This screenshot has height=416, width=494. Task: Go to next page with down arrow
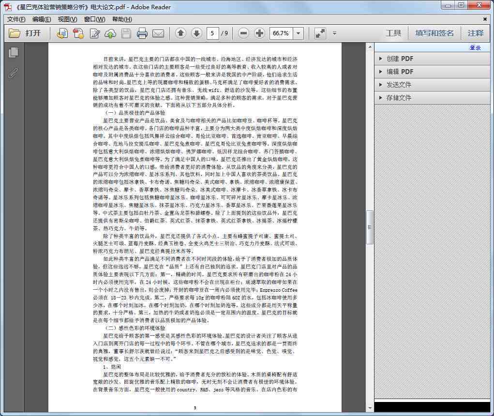[x=196, y=33]
